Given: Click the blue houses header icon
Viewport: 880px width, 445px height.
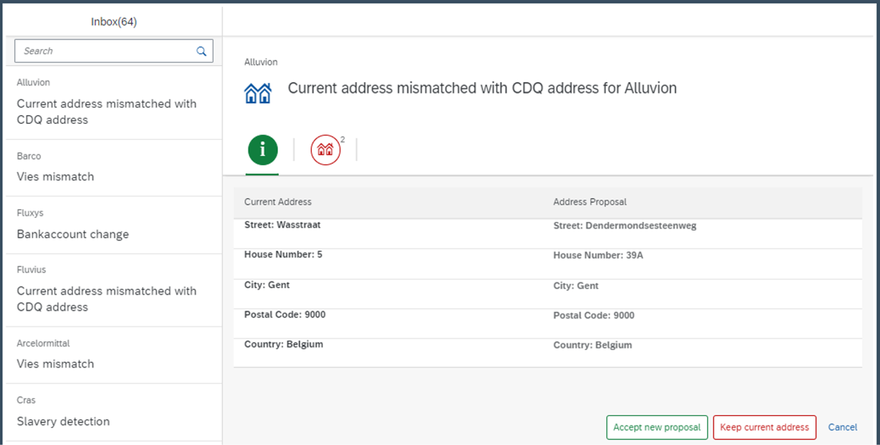Looking at the screenshot, I should click(258, 93).
